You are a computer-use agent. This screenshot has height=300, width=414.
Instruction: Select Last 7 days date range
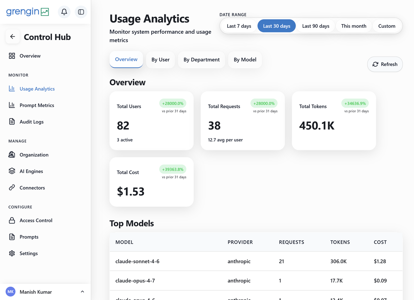point(239,26)
